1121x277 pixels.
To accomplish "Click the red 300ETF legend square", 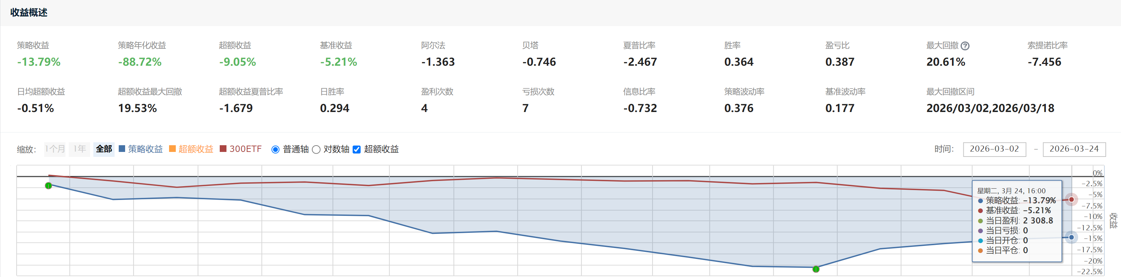I will (223, 149).
